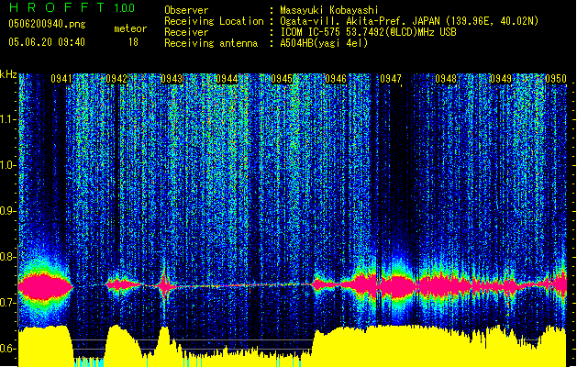Click the 0.8 frequency axis label
Viewport: 577px width, 367px height.
pos(8,257)
